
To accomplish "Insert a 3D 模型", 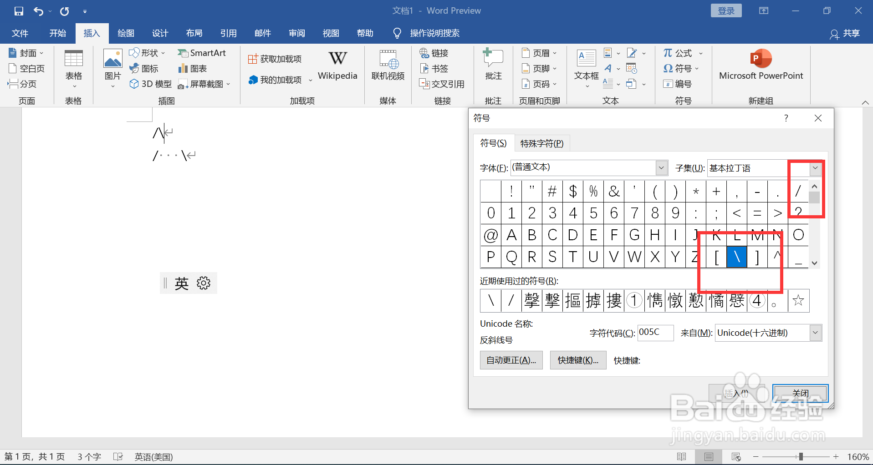I will [x=149, y=84].
